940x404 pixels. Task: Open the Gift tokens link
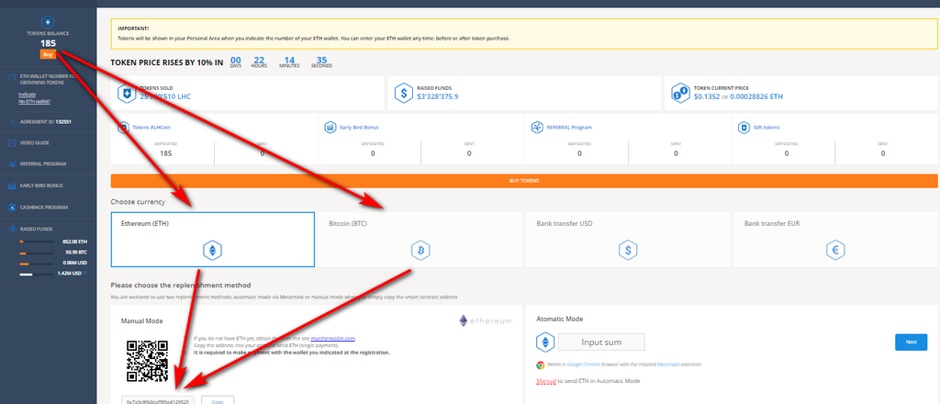click(x=767, y=128)
